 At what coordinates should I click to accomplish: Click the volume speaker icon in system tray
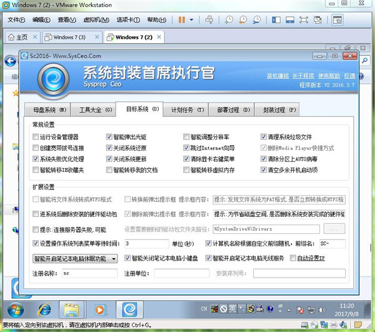coord(322,310)
